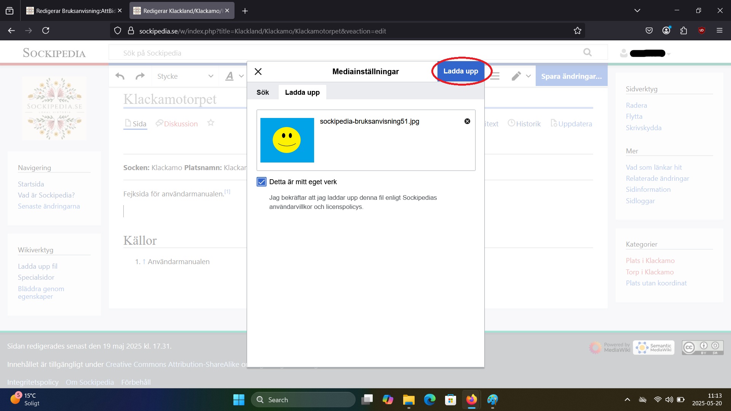Viewport: 731px width, 411px height.
Task: Select the Ladda upp tab in dialog
Action: (302, 92)
